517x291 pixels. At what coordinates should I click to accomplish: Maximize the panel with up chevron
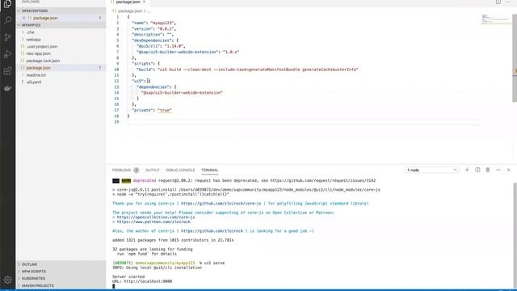click(498, 170)
